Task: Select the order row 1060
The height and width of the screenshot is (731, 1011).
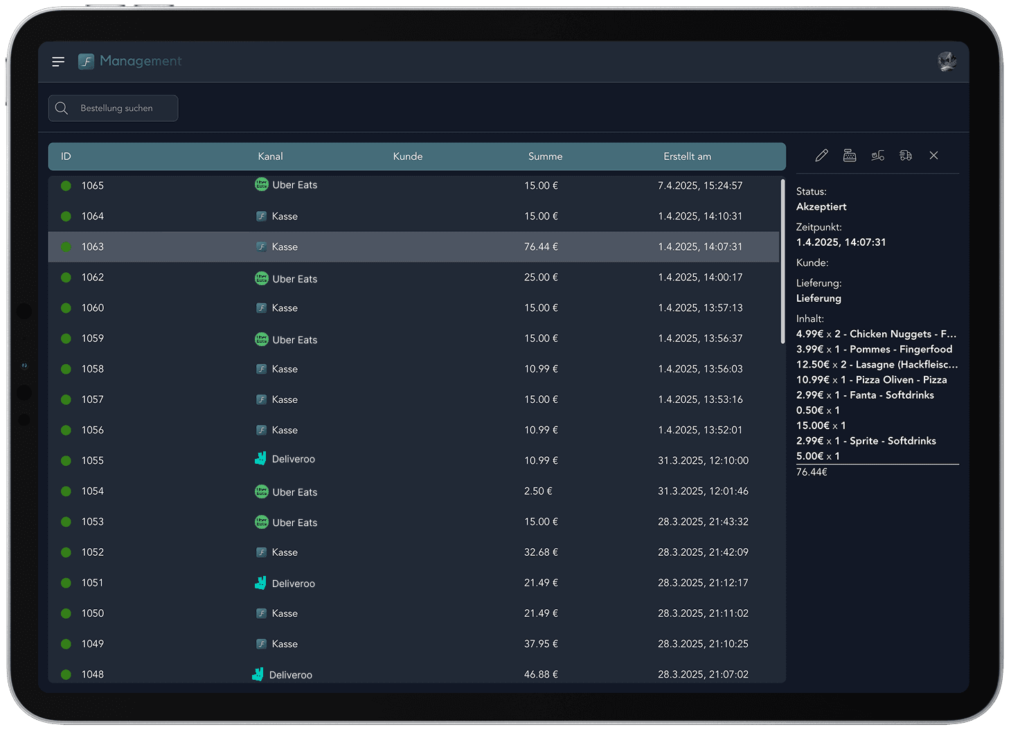Action: click(x=415, y=307)
